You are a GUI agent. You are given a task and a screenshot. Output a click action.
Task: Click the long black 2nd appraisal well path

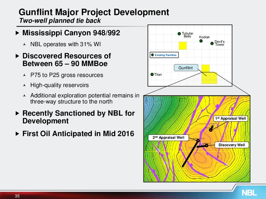click(190, 154)
